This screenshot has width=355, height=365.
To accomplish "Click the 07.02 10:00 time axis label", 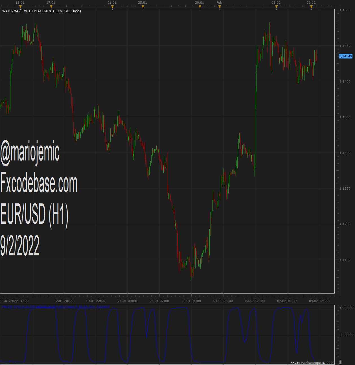I will coord(287,301).
